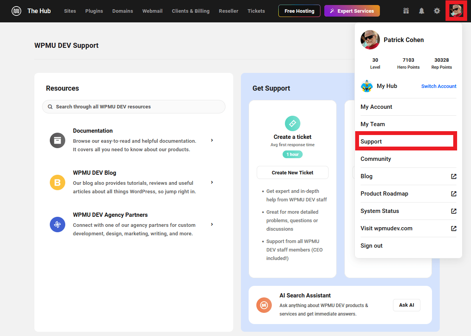471x336 pixels.
Task: Open notifications bell icon
Action: point(421,11)
